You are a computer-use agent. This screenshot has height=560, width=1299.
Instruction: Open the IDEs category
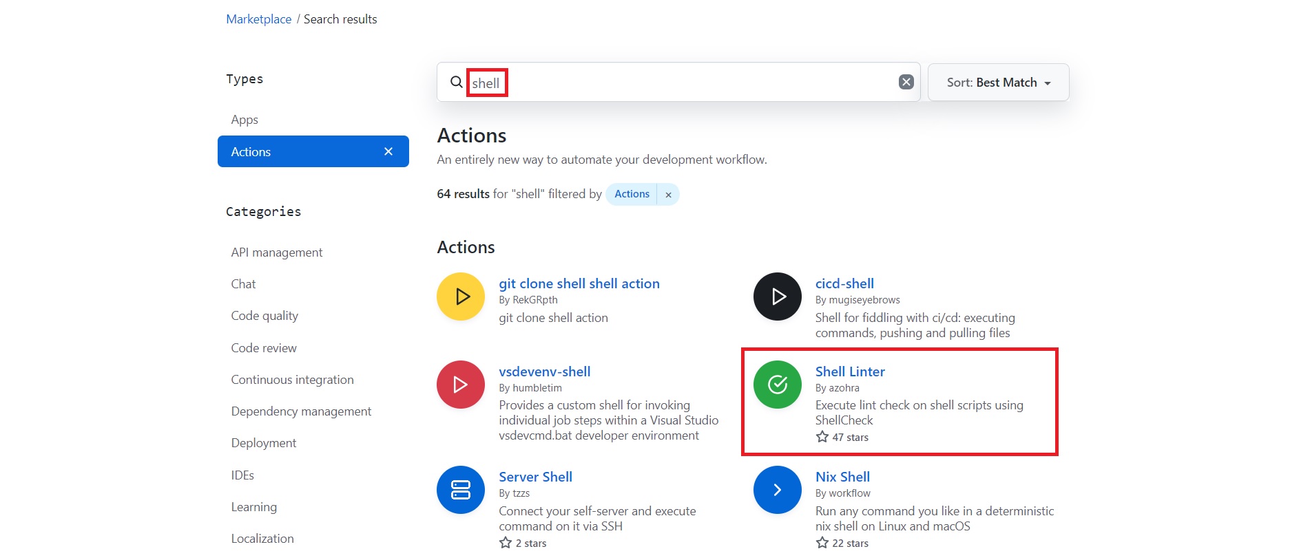(x=242, y=475)
